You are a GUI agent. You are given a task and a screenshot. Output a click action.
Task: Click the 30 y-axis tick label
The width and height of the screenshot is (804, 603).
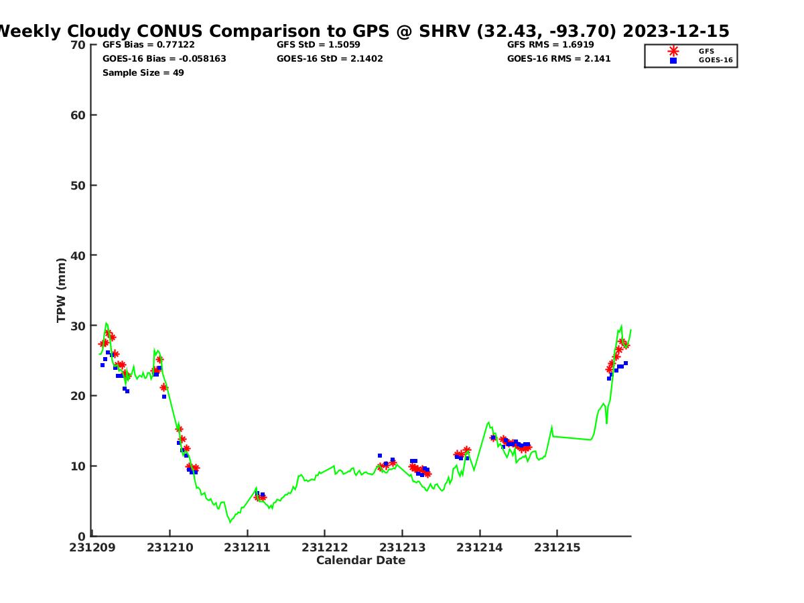pos(78,326)
